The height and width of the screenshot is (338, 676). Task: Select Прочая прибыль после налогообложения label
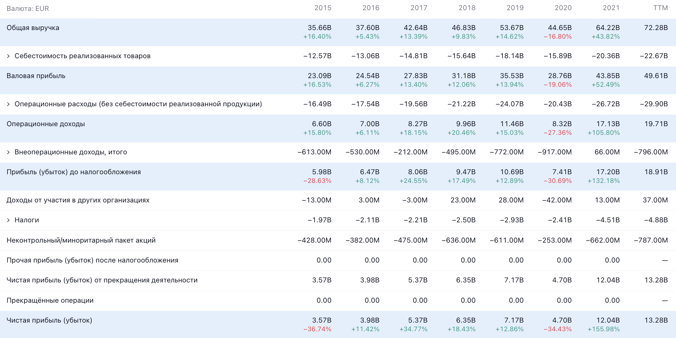point(92,260)
